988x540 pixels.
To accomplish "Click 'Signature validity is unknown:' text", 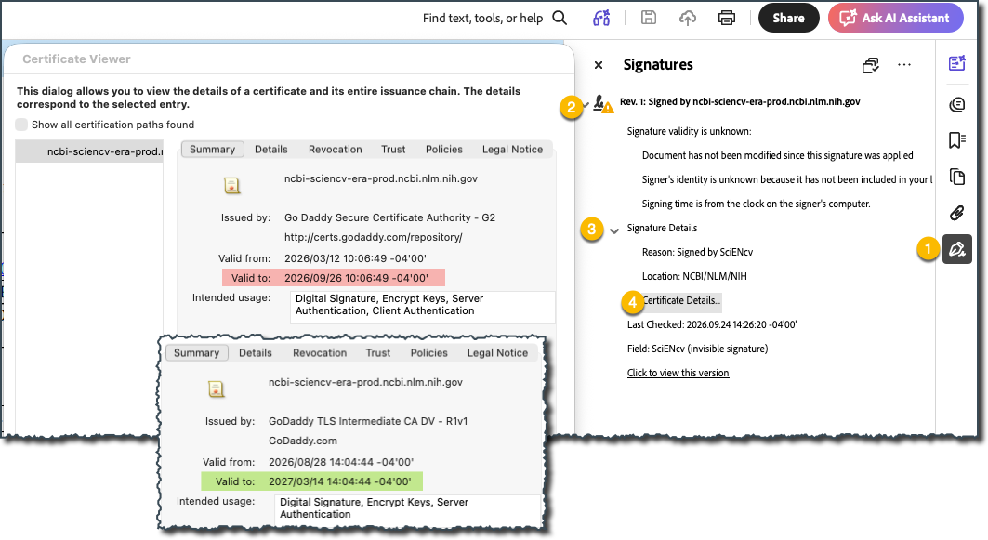I will (690, 131).
